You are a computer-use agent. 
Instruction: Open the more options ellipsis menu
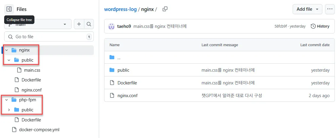[x=329, y=9]
